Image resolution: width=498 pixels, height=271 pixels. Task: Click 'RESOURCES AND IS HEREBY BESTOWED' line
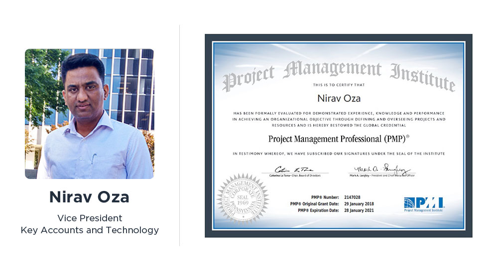click(339, 125)
